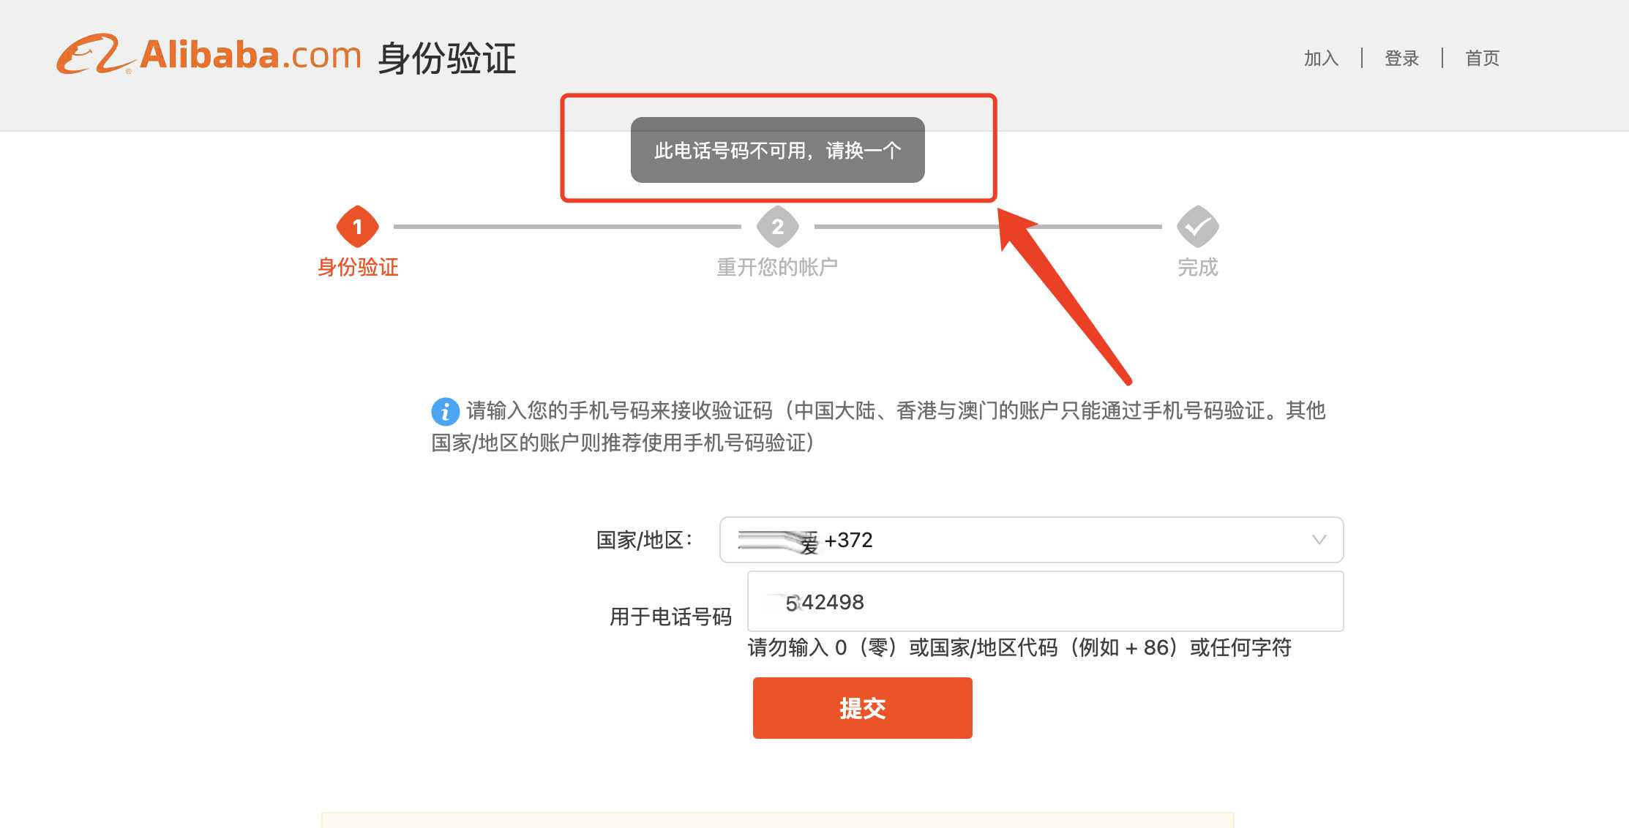Viewport: 1629px width, 828px height.
Task: Click the blue info icon beside the instructions
Action: (444, 412)
